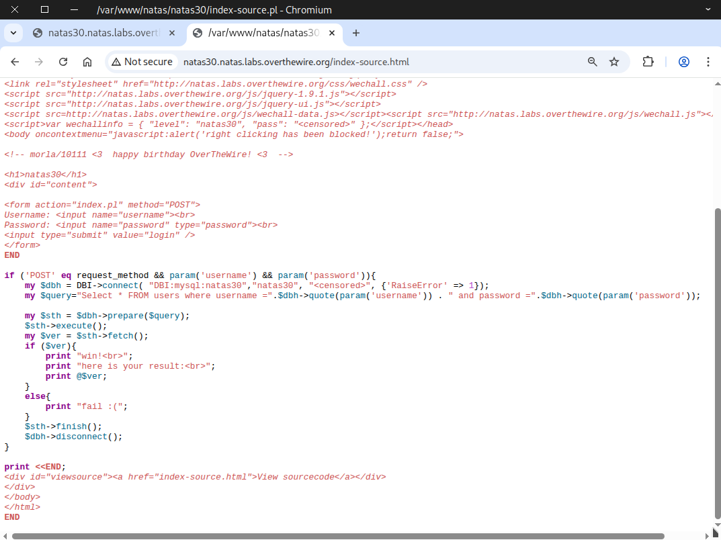Screen dimensions: 721x540
Task: Click the Not secure site info badge
Action: (142, 62)
